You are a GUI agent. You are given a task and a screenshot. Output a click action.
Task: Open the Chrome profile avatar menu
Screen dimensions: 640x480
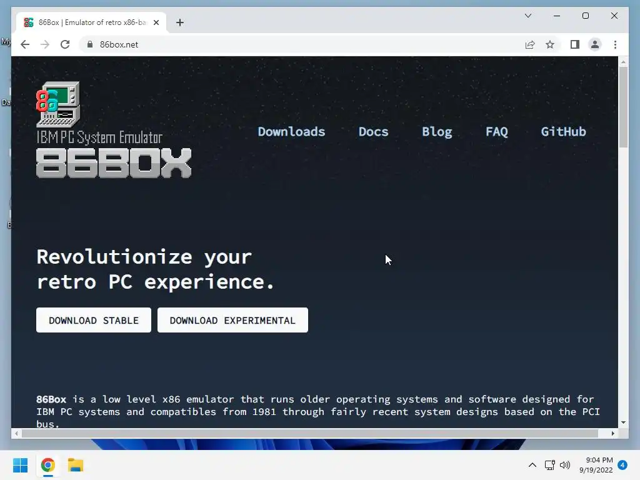595,44
